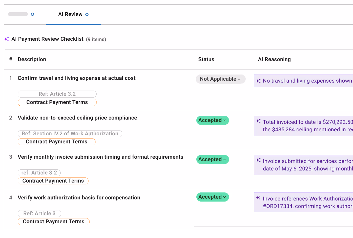Open Accepted status dropdown for work authorization item
353x238 pixels.
(x=212, y=197)
